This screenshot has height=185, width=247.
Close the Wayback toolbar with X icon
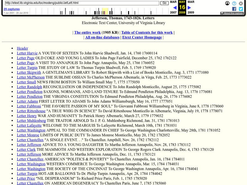241,3
